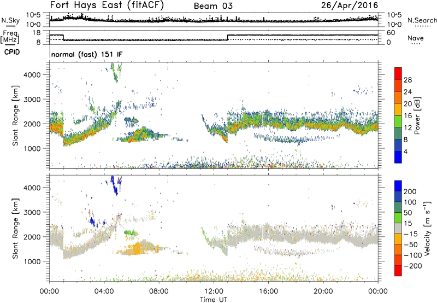Click the '-200' velocity colorbar tick

click(413, 266)
